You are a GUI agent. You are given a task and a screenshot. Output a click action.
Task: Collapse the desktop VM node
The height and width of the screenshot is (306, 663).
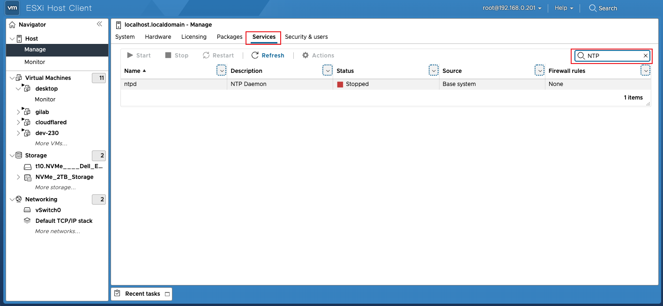coord(19,89)
